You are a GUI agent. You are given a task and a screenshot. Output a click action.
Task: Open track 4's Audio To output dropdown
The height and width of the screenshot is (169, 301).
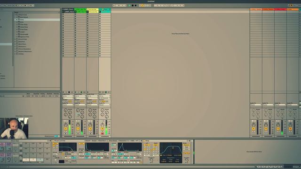105,105
